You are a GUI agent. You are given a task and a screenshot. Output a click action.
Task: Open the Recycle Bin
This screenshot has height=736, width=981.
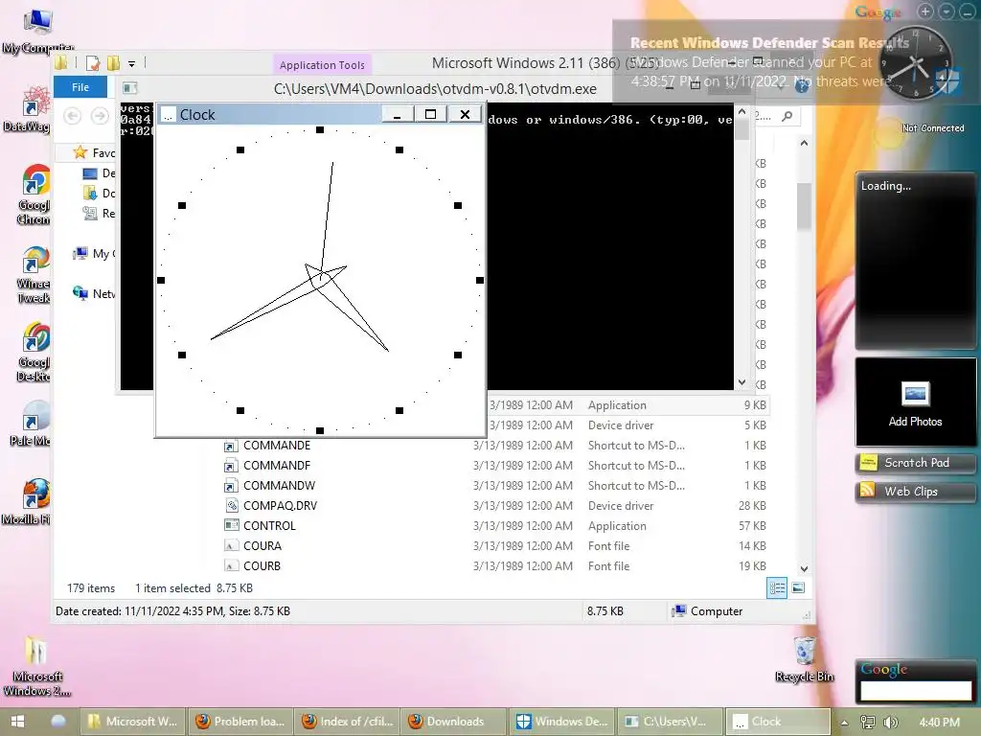pos(805,659)
